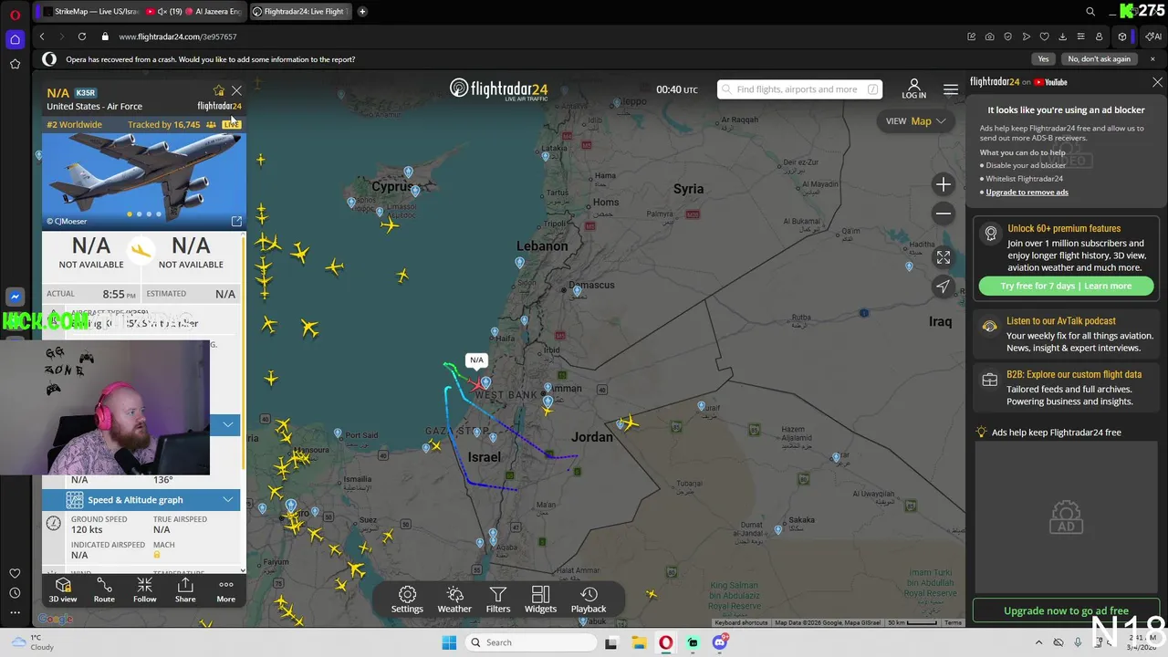Click the search flights and airports field

click(x=800, y=89)
